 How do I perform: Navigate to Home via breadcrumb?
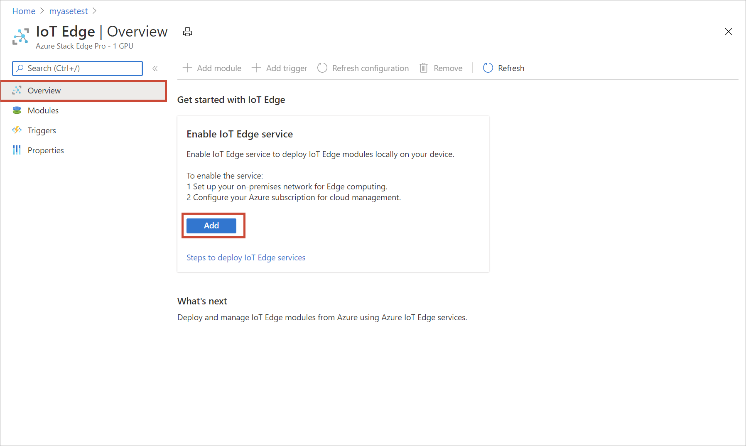point(23,11)
